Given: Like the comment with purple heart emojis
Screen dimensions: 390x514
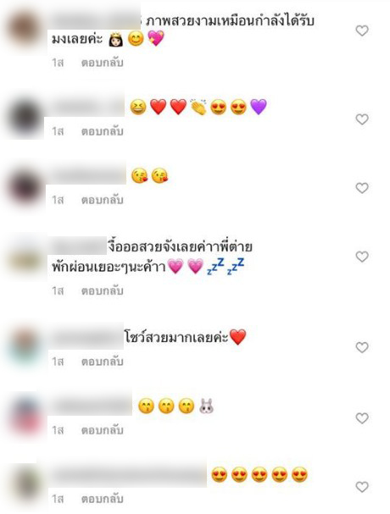Looking at the screenshot, I should point(362,119).
